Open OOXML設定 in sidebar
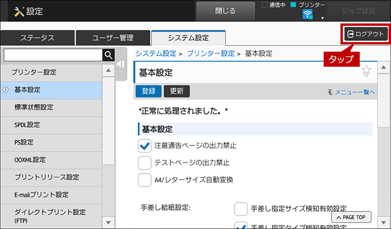The height and width of the screenshot is (229, 391). click(51, 160)
